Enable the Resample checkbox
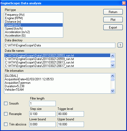This screenshot has height=131, width=127. [x=6, y=114]
